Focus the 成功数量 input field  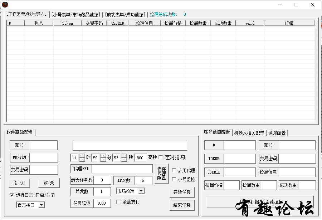307,185
